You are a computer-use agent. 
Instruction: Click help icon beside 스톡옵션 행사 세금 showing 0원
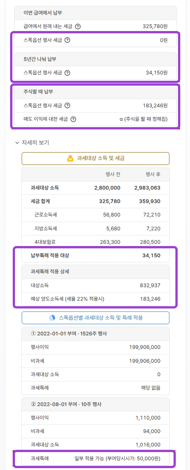click(67, 40)
